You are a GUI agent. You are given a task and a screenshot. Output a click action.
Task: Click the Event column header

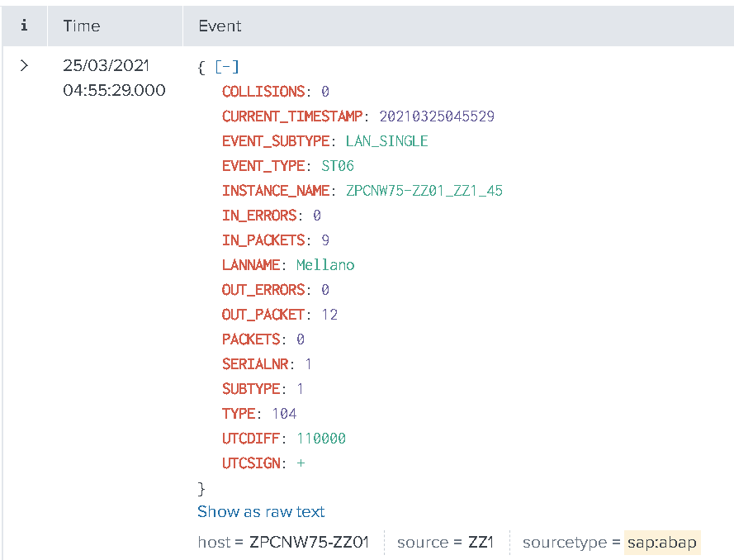coord(220,26)
